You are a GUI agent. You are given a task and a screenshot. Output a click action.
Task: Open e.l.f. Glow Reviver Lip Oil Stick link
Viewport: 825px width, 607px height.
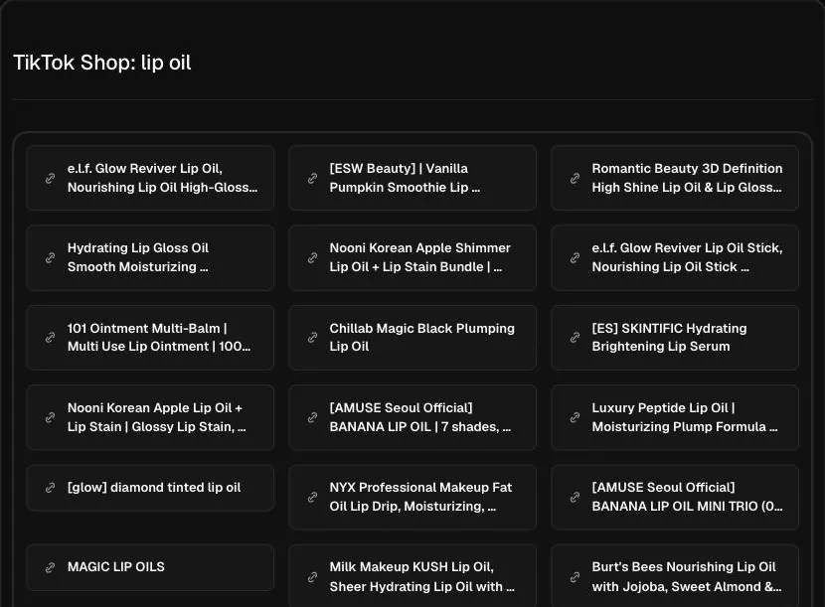675,257
